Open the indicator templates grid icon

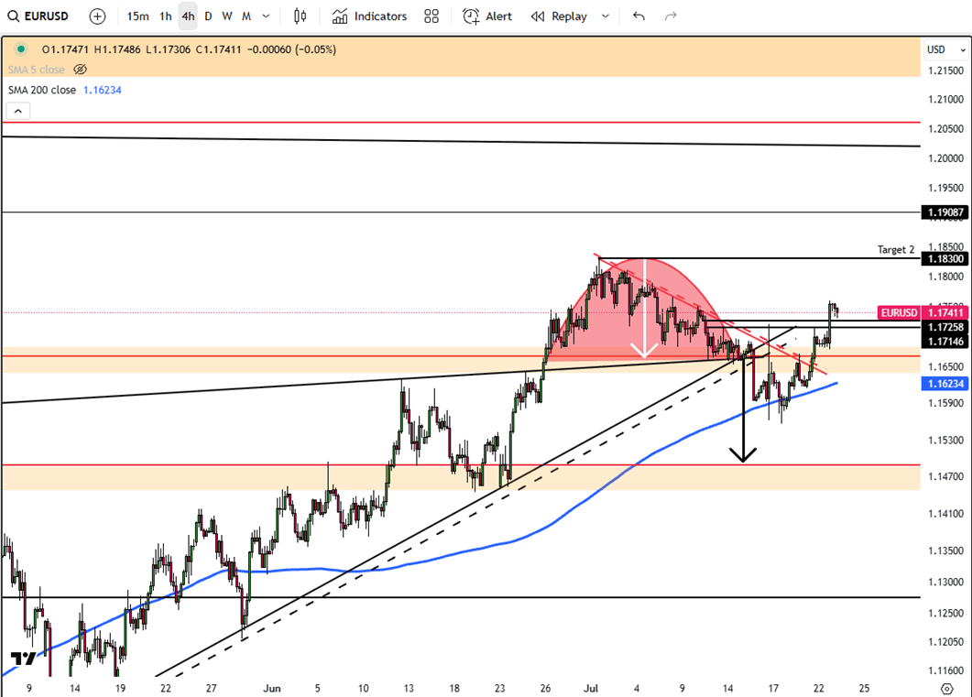pos(431,16)
